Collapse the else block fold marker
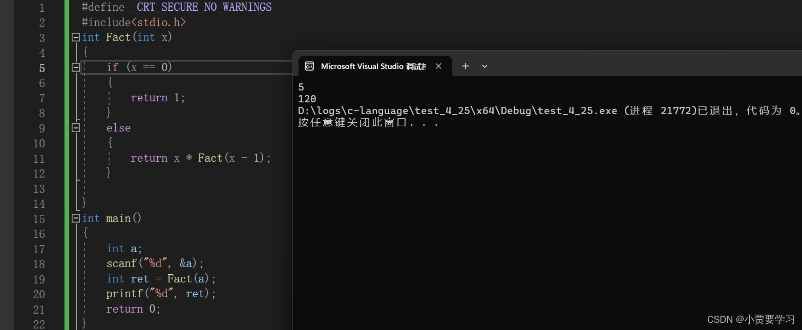Screen dimensions: 802x330 76,128
